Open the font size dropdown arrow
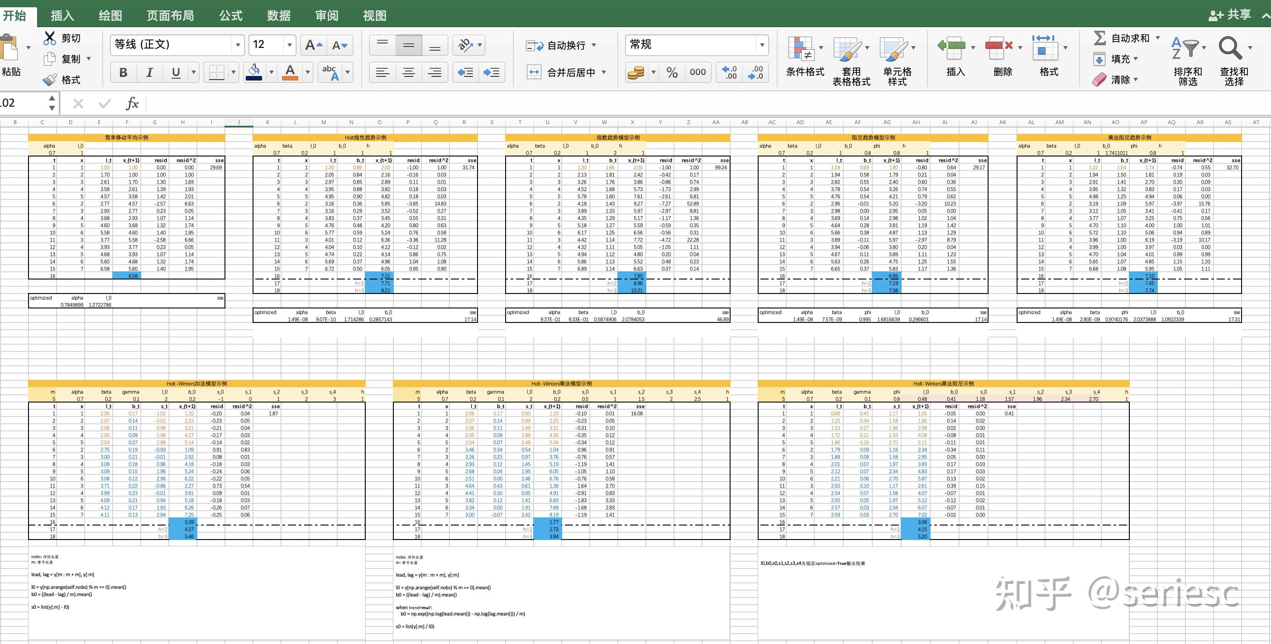 pos(290,45)
